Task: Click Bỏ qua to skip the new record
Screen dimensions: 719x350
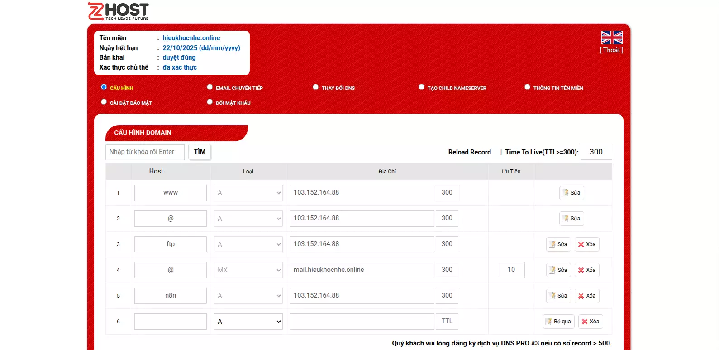Action: click(x=558, y=322)
